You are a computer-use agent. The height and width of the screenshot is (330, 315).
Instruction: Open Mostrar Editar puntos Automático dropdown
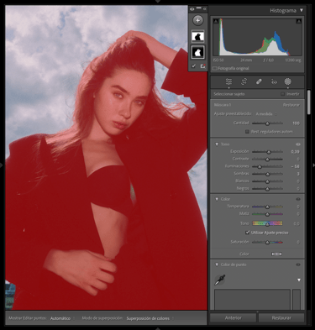click(x=62, y=318)
